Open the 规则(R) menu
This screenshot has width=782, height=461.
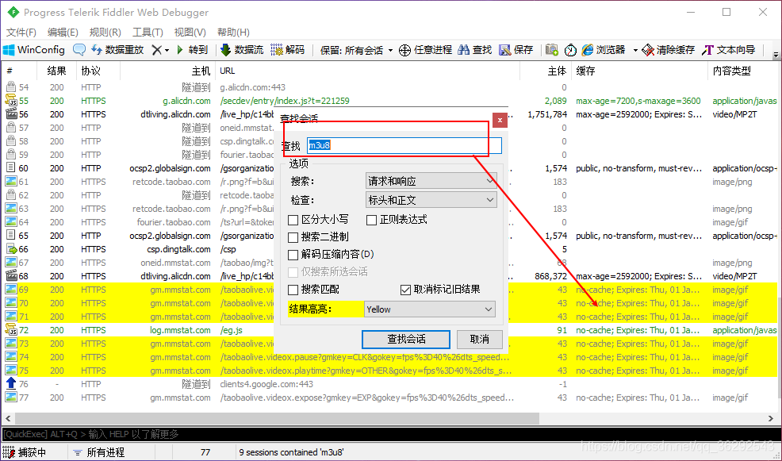pos(105,32)
